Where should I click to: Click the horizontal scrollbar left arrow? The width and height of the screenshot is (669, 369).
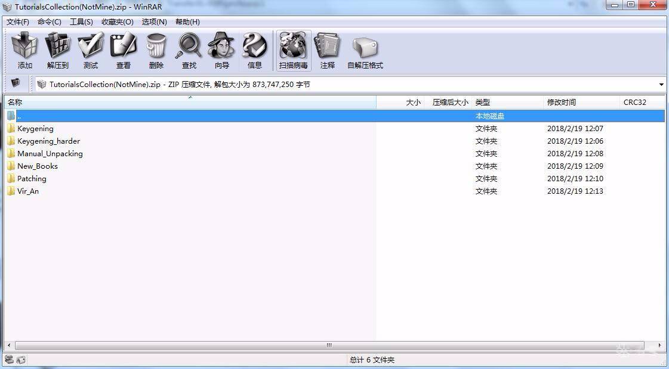(10, 345)
